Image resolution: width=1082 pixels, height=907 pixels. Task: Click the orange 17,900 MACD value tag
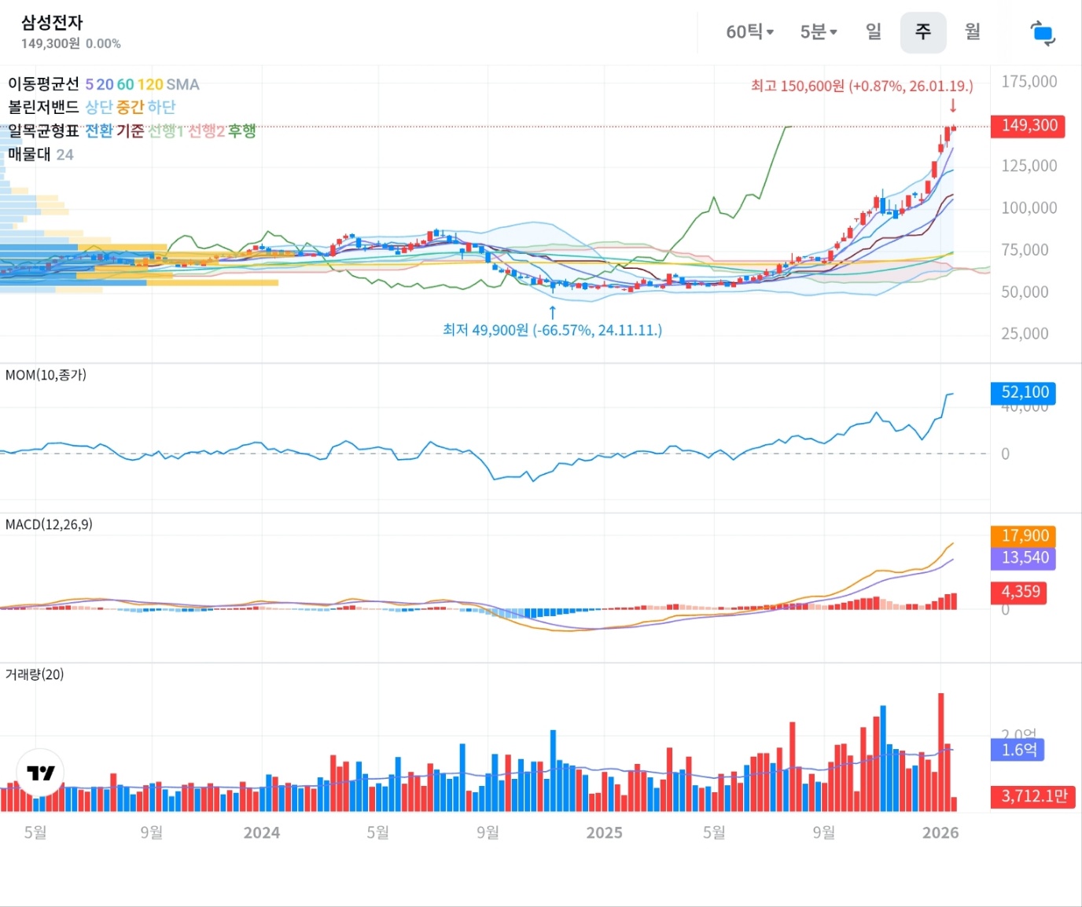1023,535
